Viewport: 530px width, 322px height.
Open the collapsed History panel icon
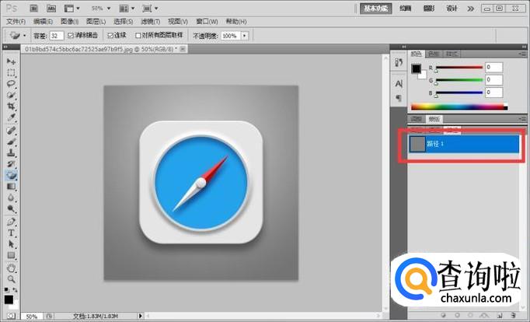click(399, 62)
